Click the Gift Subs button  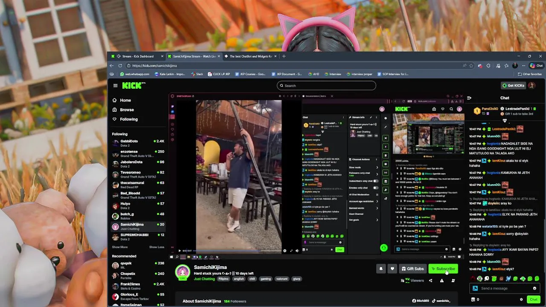[412, 269]
